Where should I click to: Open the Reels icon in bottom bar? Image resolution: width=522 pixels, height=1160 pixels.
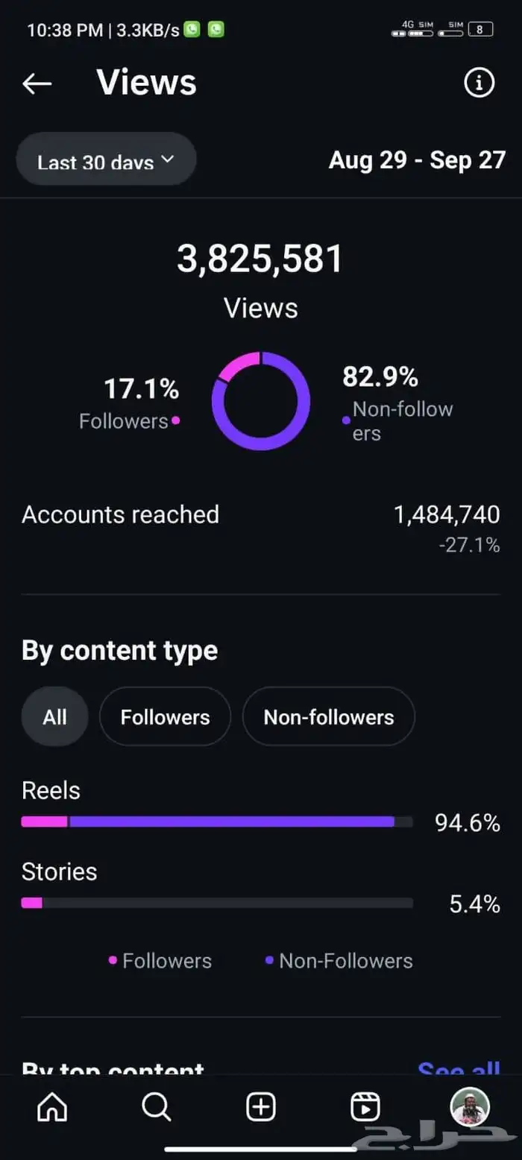[x=365, y=1108]
